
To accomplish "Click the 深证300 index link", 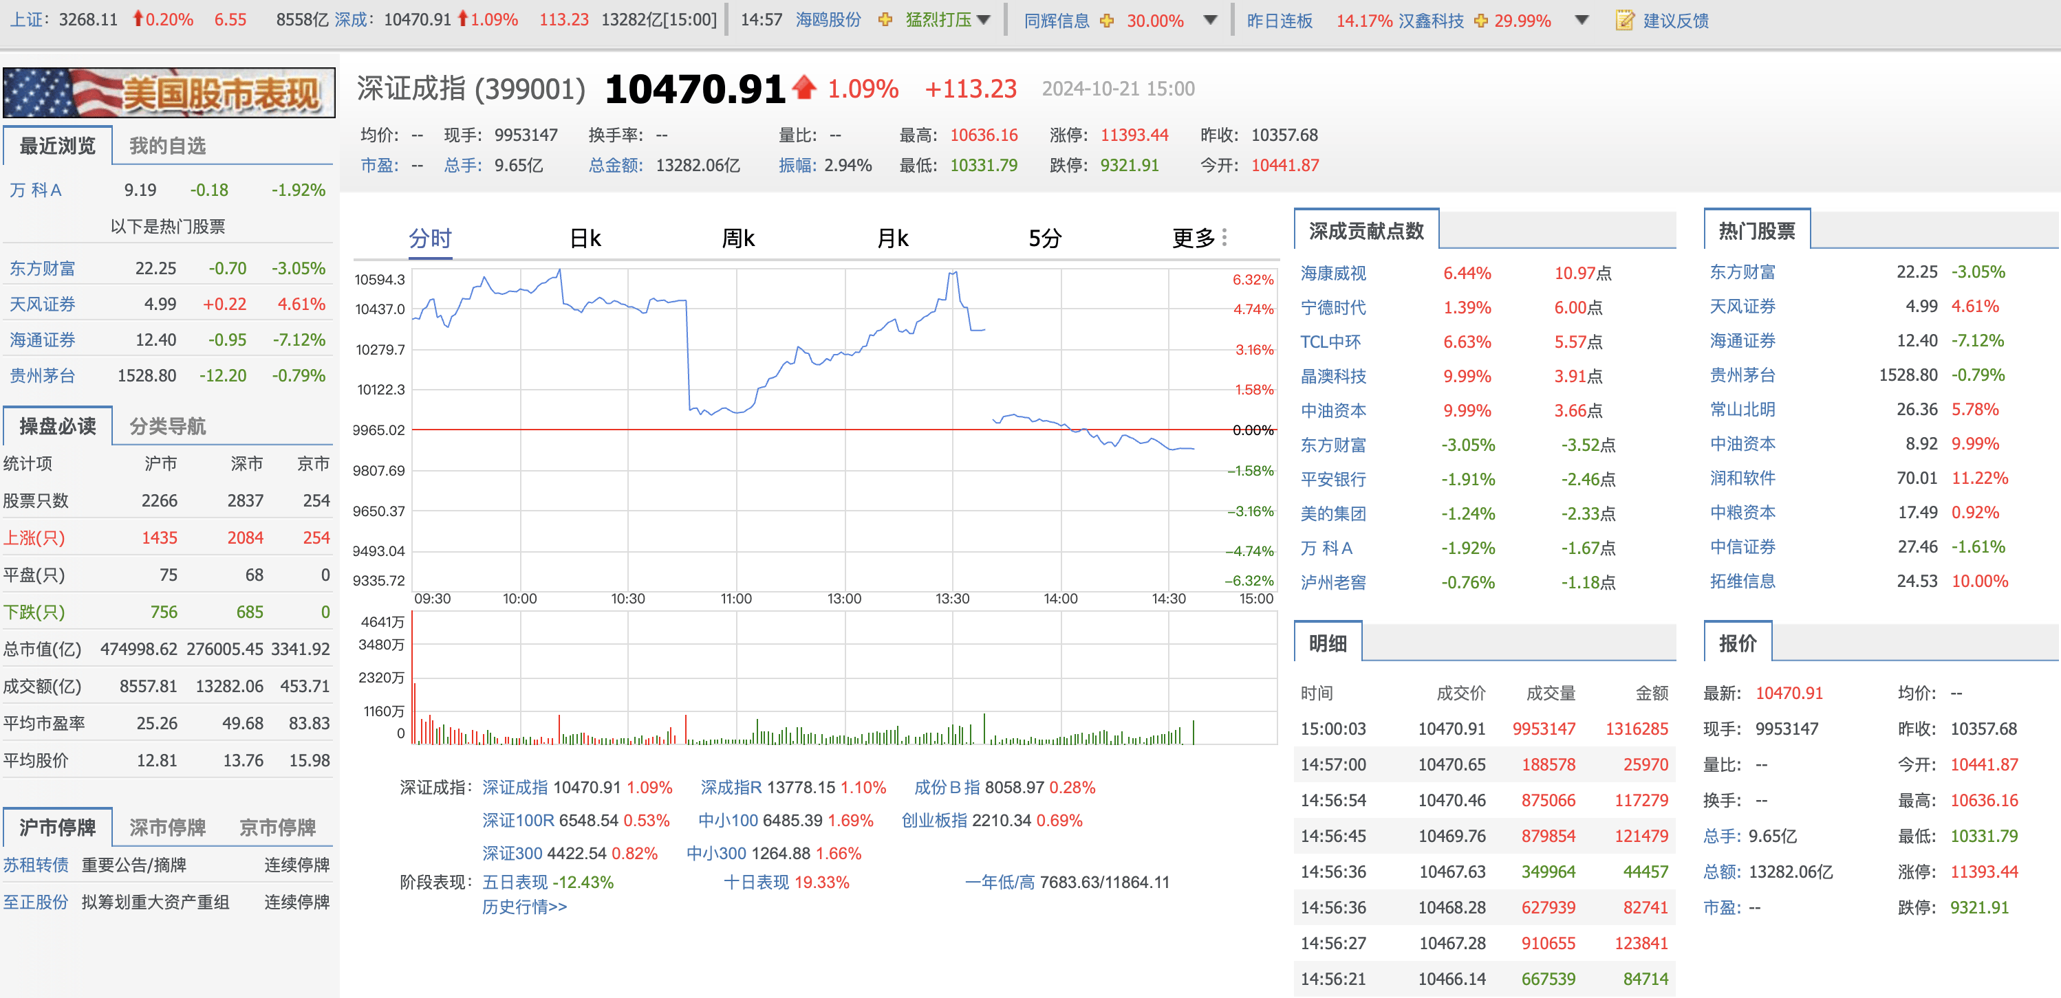I will pyautogui.click(x=511, y=853).
